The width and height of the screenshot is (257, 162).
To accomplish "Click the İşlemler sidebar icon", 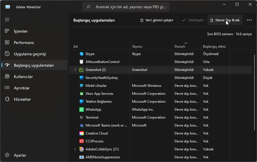I will tap(7, 31).
